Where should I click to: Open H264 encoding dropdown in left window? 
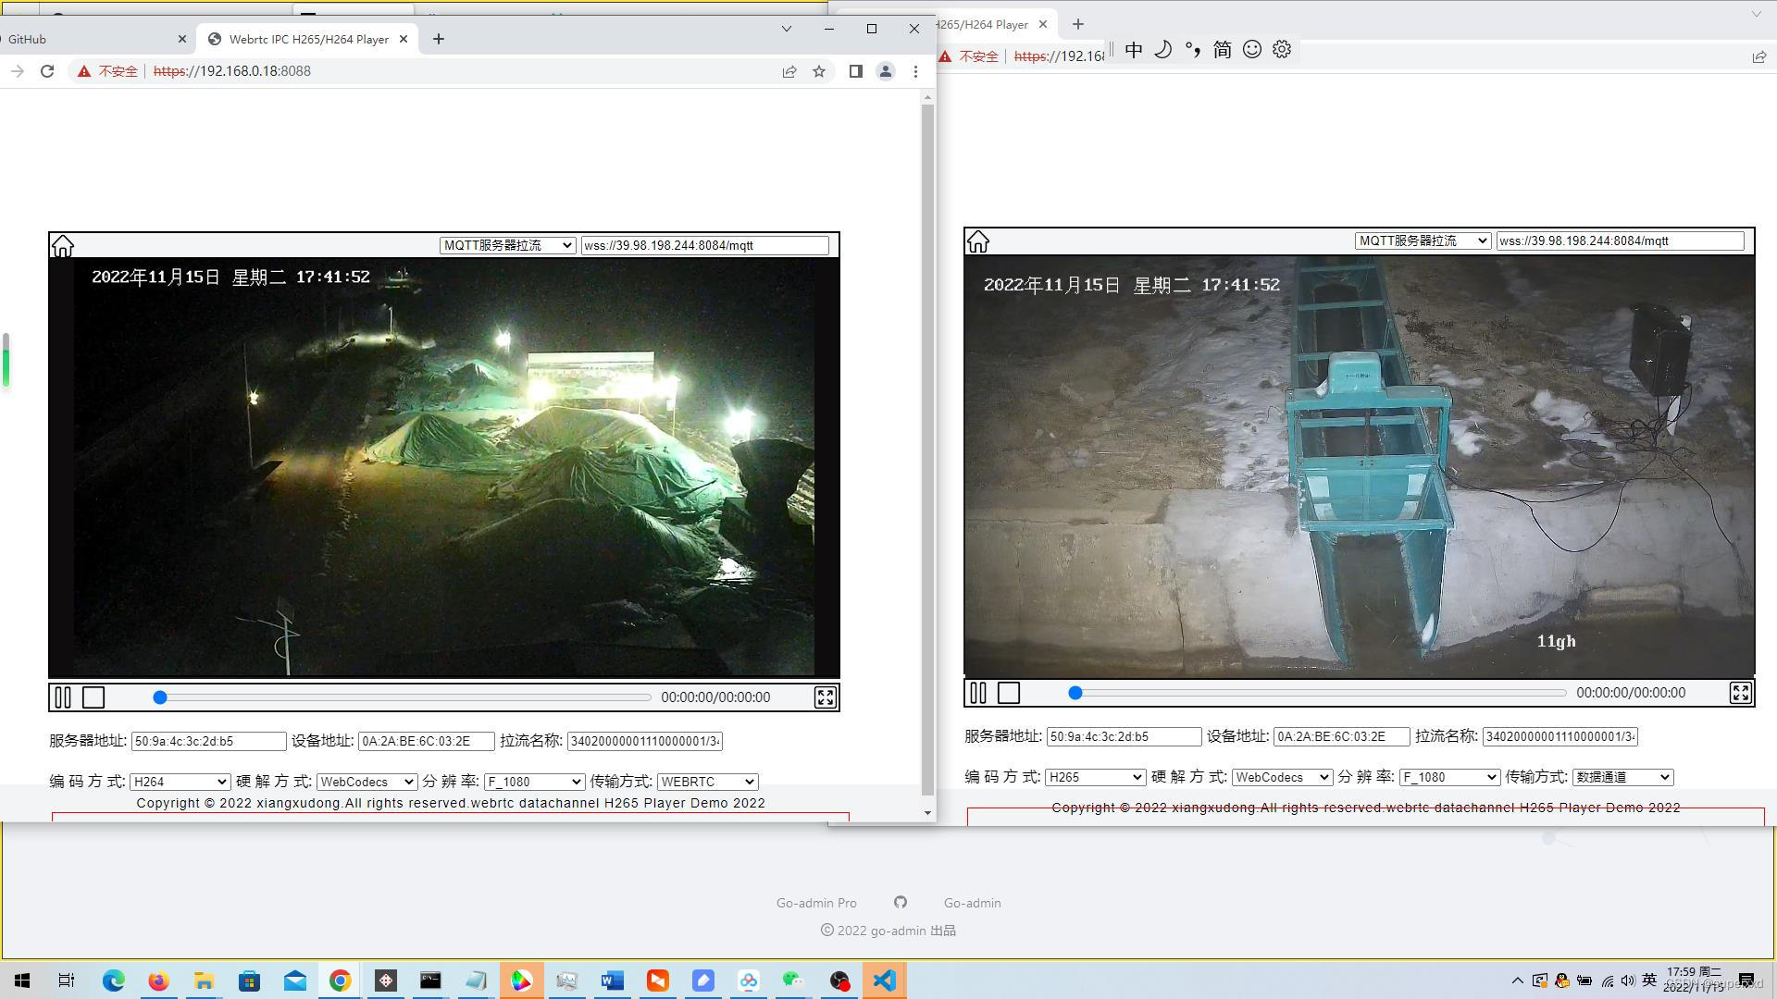pyautogui.click(x=180, y=782)
